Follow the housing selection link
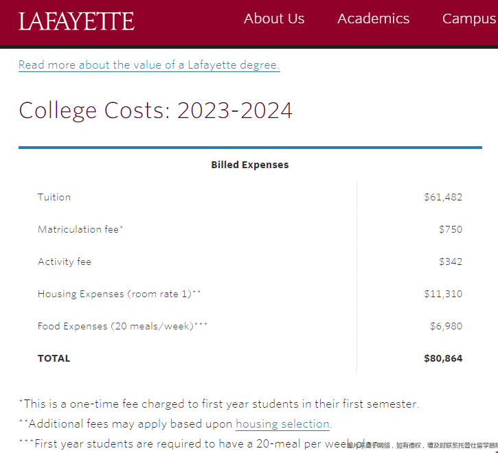Screen dimensions: 498x453 tap(282, 424)
